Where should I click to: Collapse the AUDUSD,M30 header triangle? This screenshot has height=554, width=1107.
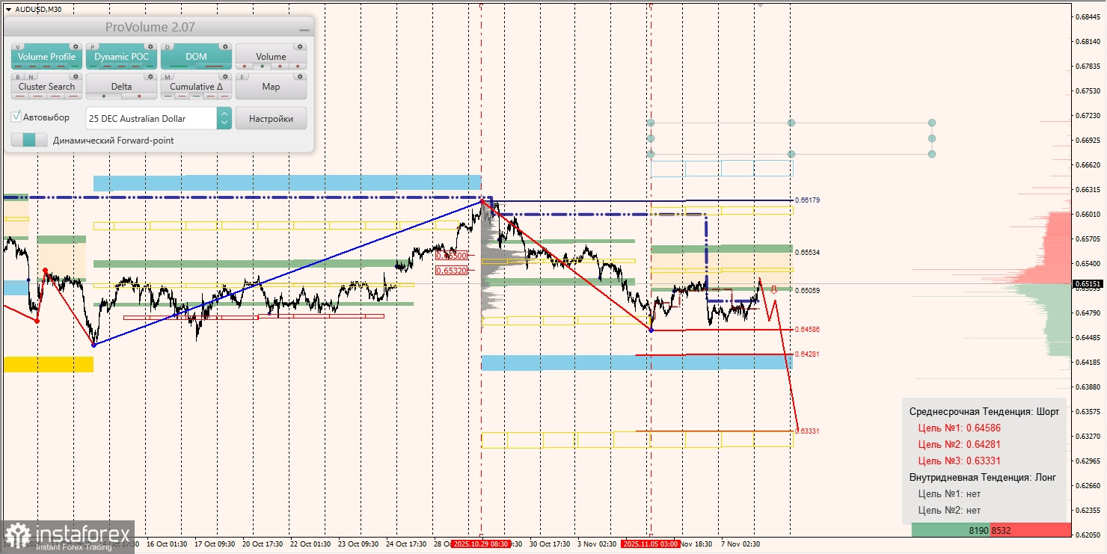pyautogui.click(x=7, y=9)
